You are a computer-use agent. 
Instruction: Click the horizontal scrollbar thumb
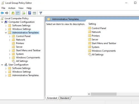coord(104,94)
